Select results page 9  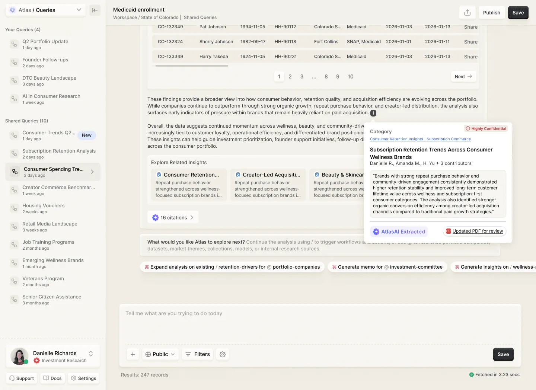coord(338,76)
